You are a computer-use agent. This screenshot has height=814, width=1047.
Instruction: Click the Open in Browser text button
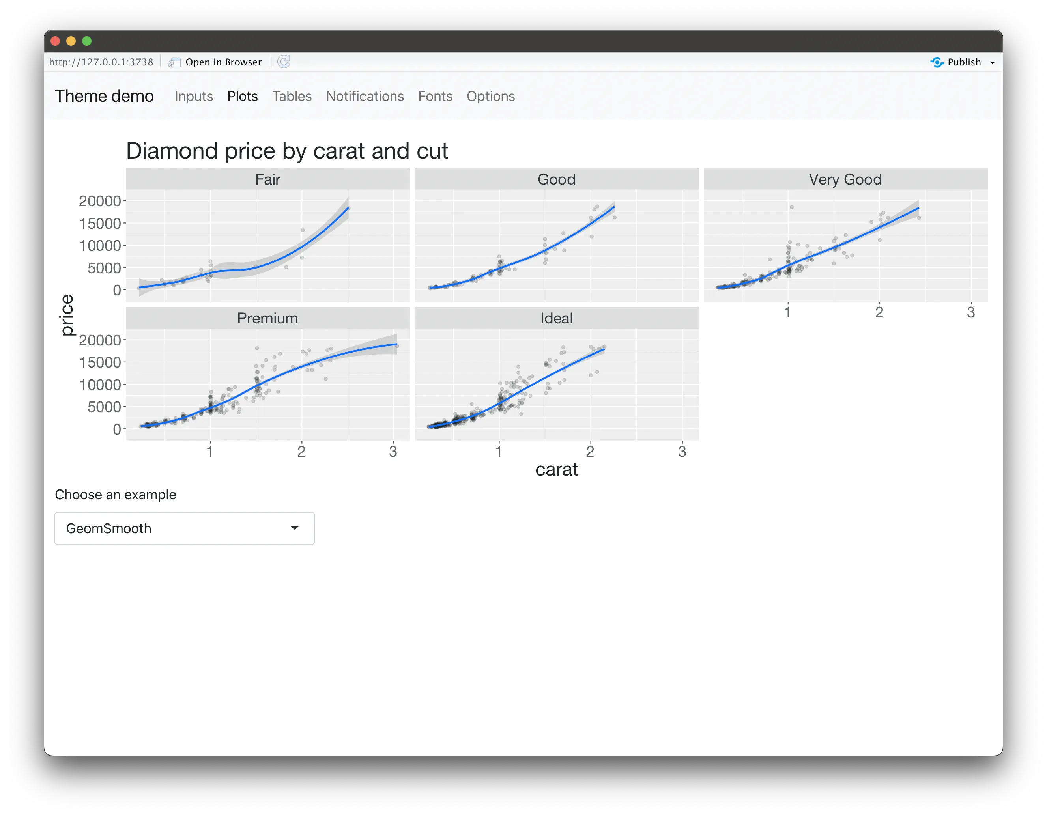click(x=223, y=62)
